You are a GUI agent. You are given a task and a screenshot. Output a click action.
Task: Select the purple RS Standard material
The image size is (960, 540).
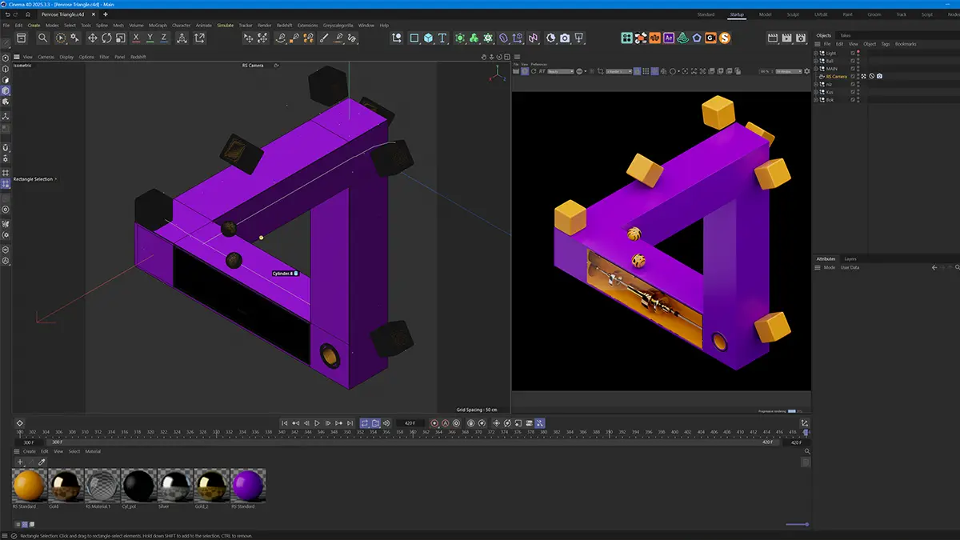coord(248,485)
